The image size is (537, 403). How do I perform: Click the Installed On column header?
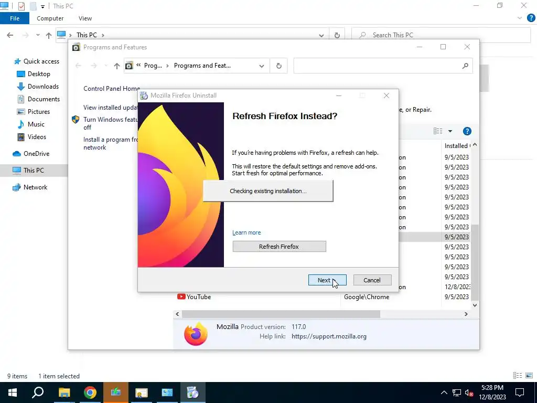457,146
